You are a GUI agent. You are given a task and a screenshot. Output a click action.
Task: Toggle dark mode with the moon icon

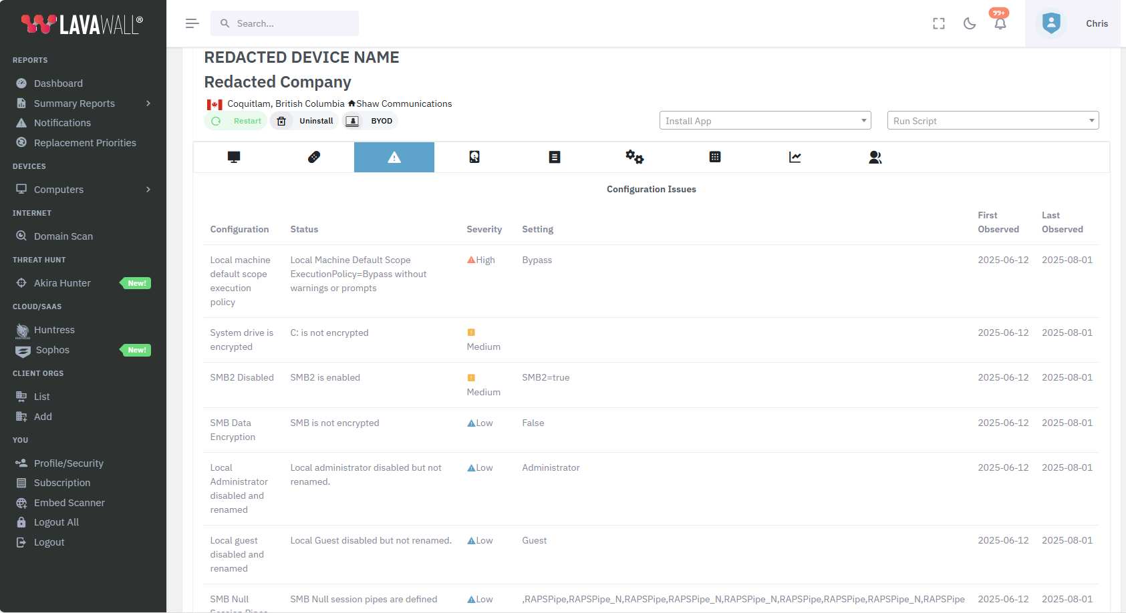point(970,23)
